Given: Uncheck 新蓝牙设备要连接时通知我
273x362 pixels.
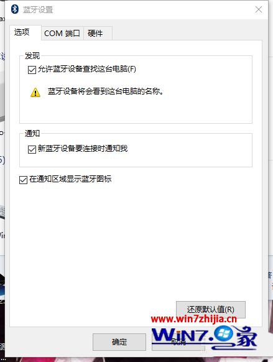Looking at the screenshot, I should 32,149.
